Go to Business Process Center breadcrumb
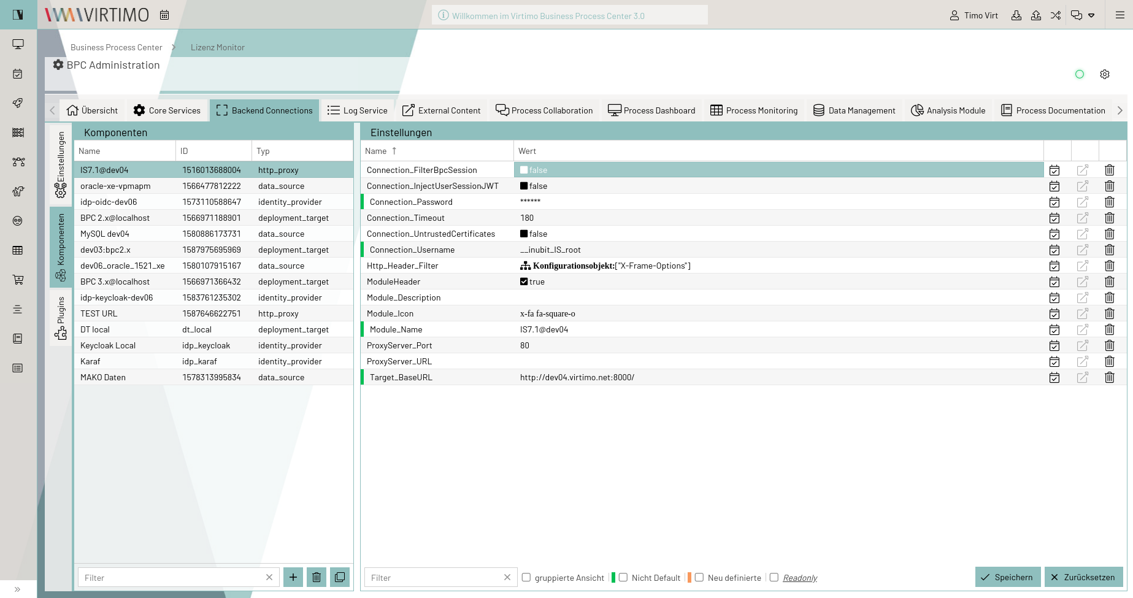Image resolution: width=1133 pixels, height=598 pixels. pos(117,47)
